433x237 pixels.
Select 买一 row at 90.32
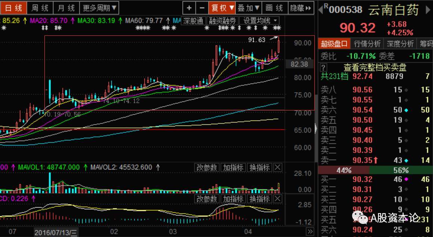coord(375,180)
